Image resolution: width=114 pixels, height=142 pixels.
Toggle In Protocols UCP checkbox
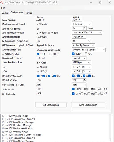click(x=73, y=89)
